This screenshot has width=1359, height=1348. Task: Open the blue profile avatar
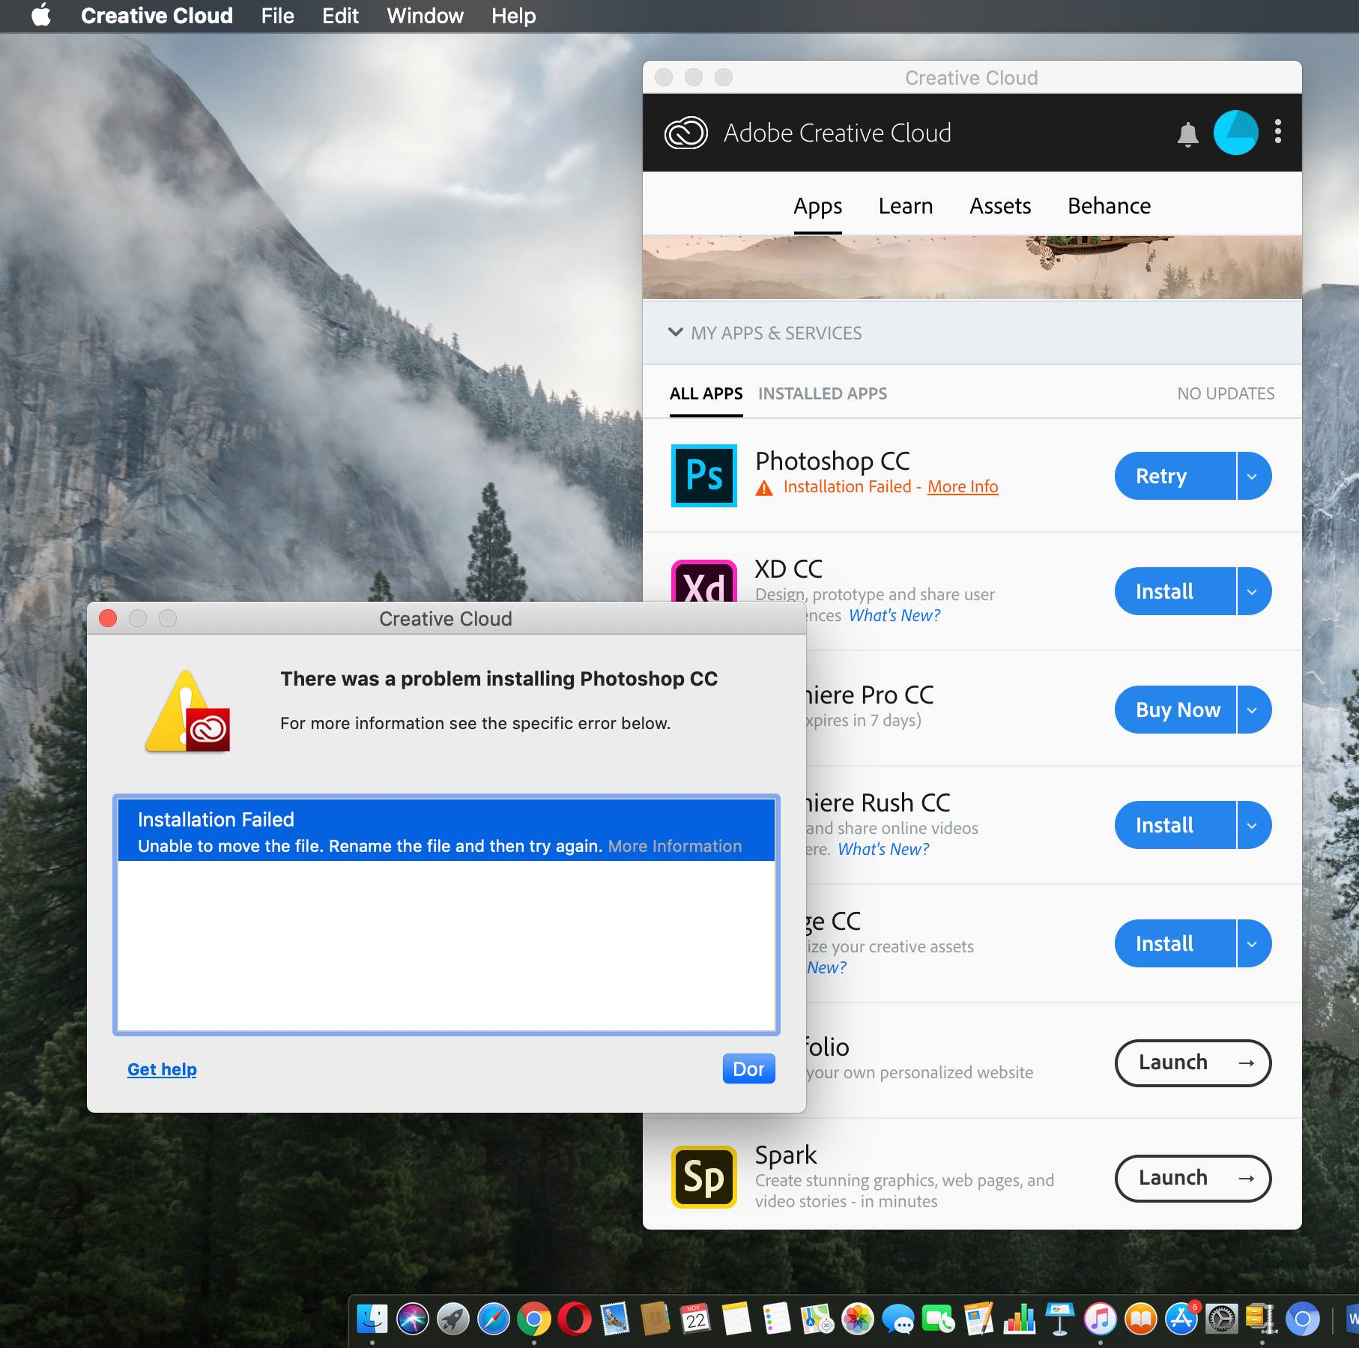(x=1235, y=133)
